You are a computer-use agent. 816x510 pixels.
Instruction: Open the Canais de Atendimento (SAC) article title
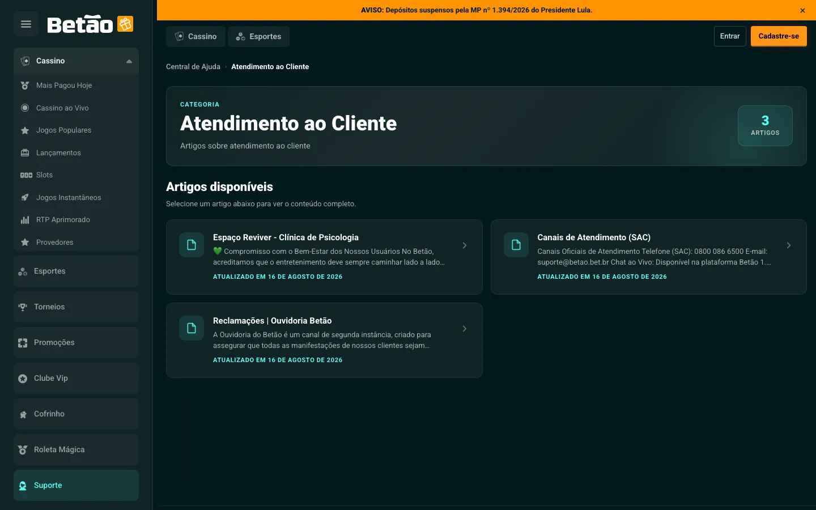click(594, 237)
